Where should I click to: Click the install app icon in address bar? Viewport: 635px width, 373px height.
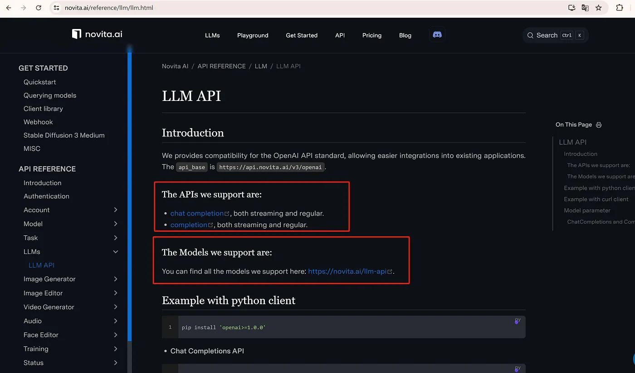point(571,8)
